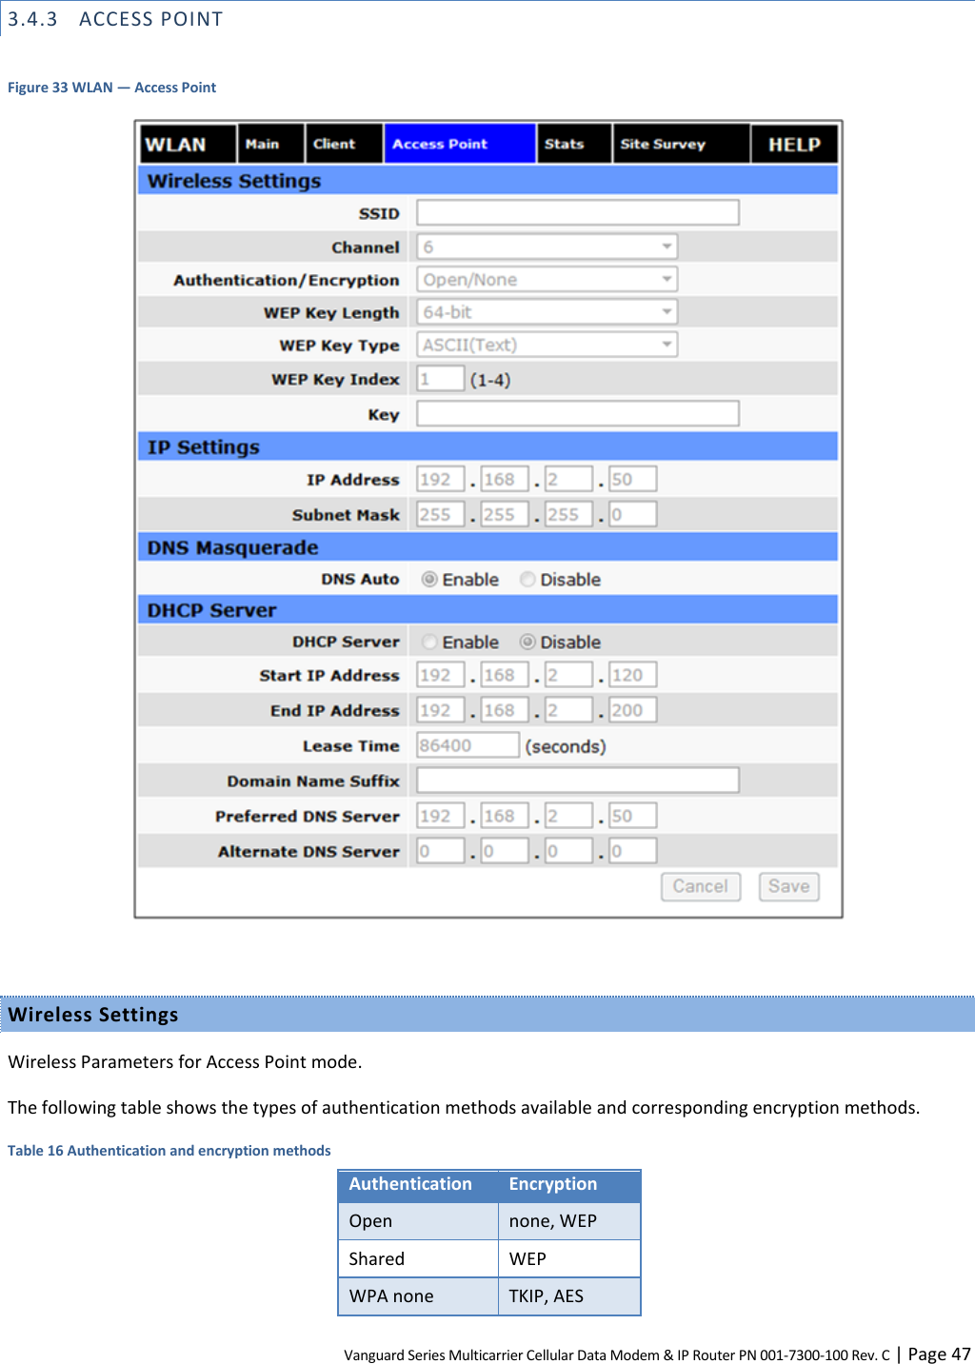Open the WEP Key Length dropdown

[x=547, y=312]
